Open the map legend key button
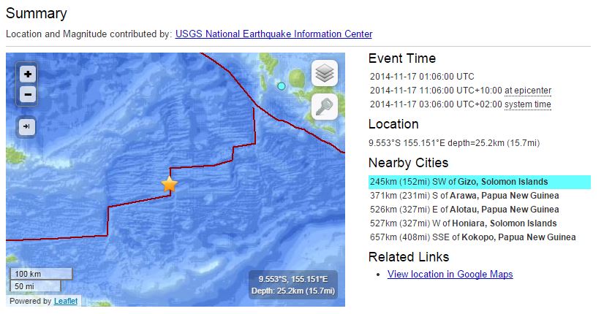 tap(325, 107)
